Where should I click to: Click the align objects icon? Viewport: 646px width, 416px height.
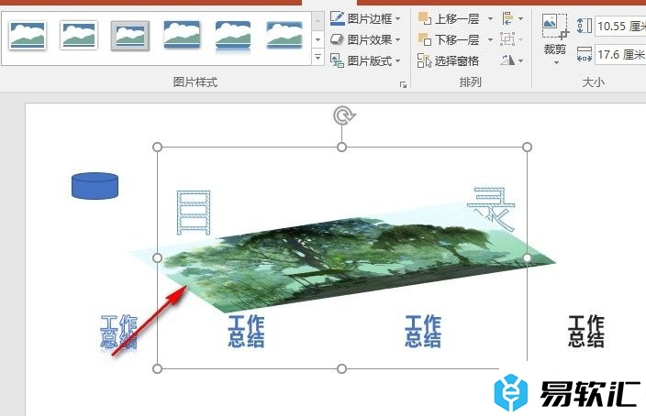[x=507, y=18]
